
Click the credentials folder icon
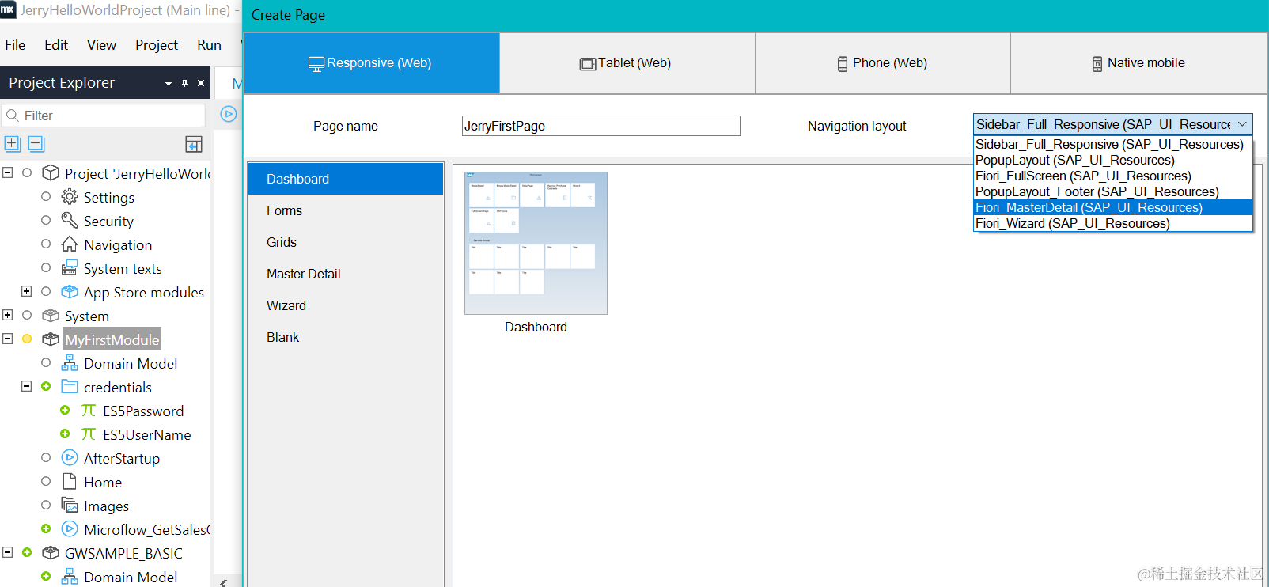tap(70, 387)
